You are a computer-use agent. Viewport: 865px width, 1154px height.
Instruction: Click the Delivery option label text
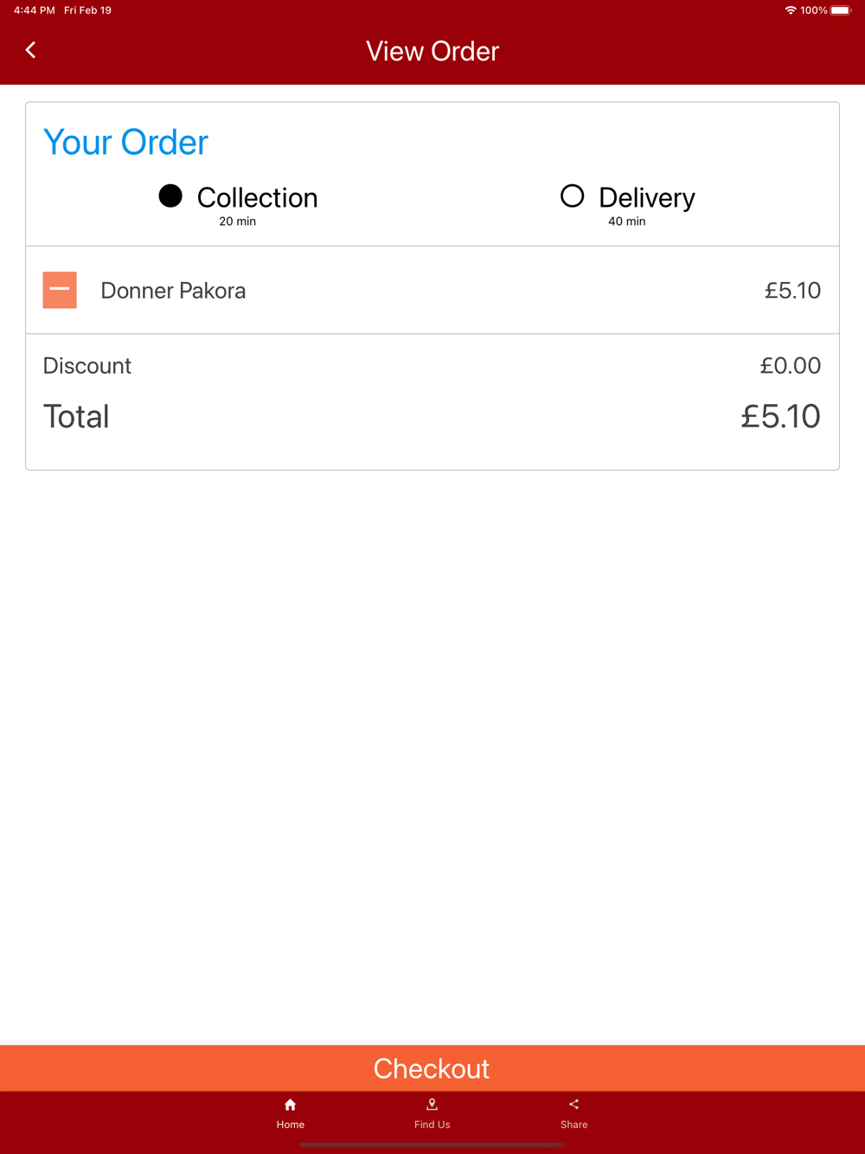click(x=646, y=198)
